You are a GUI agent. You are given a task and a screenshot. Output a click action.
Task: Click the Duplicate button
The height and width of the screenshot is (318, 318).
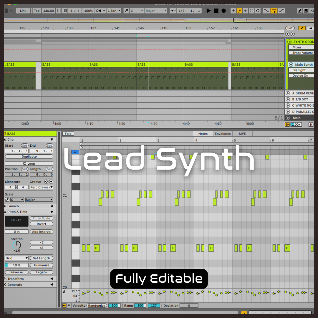[x=29, y=157]
